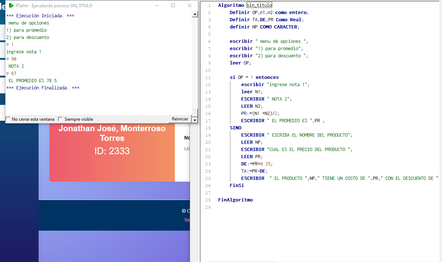Click the Reiniciar button

click(x=180, y=119)
